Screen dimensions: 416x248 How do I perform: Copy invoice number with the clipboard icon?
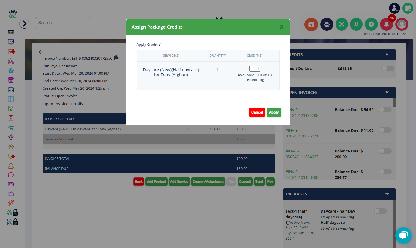[116, 58]
